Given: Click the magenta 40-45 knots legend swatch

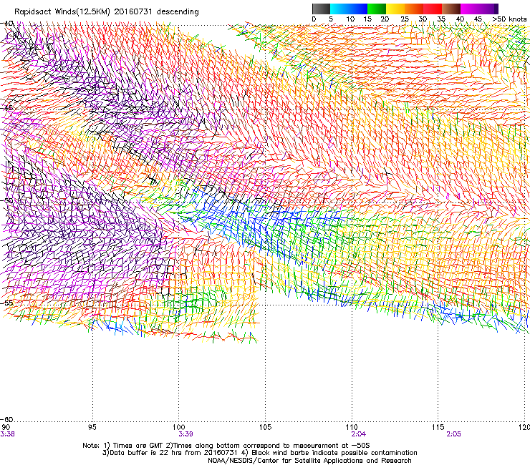Looking at the screenshot, I should (470, 9).
